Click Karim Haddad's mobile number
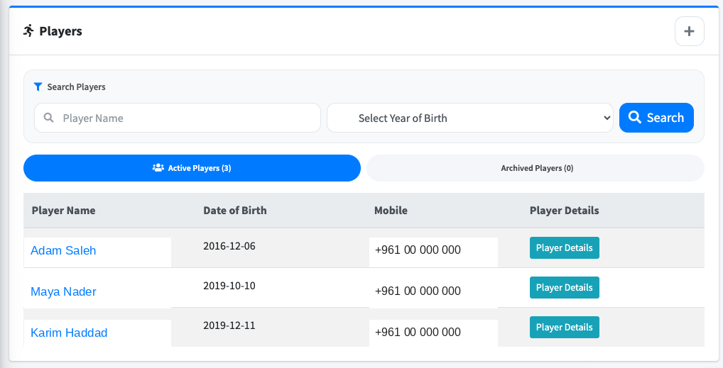The image size is (723, 368). pos(418,332)
